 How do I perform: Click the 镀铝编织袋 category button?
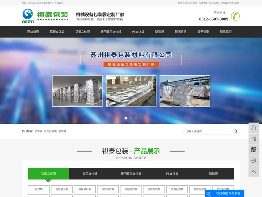[x=131, y=189]
